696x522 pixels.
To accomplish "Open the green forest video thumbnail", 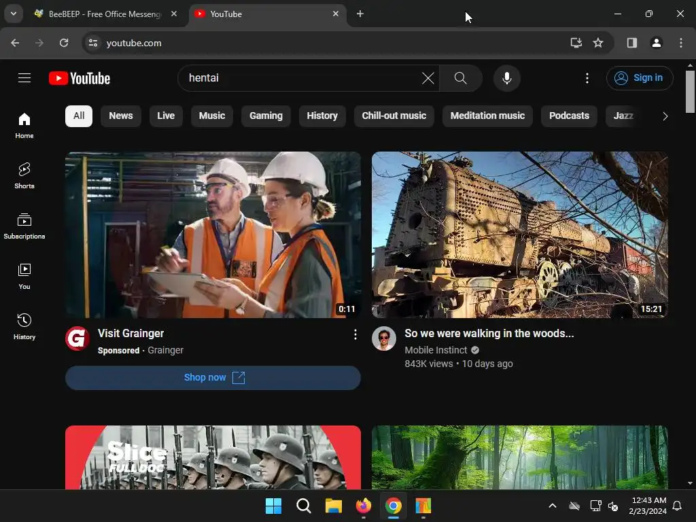I will pos(520,457).
